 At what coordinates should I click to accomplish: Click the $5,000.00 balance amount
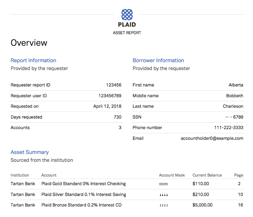point(202,205)
